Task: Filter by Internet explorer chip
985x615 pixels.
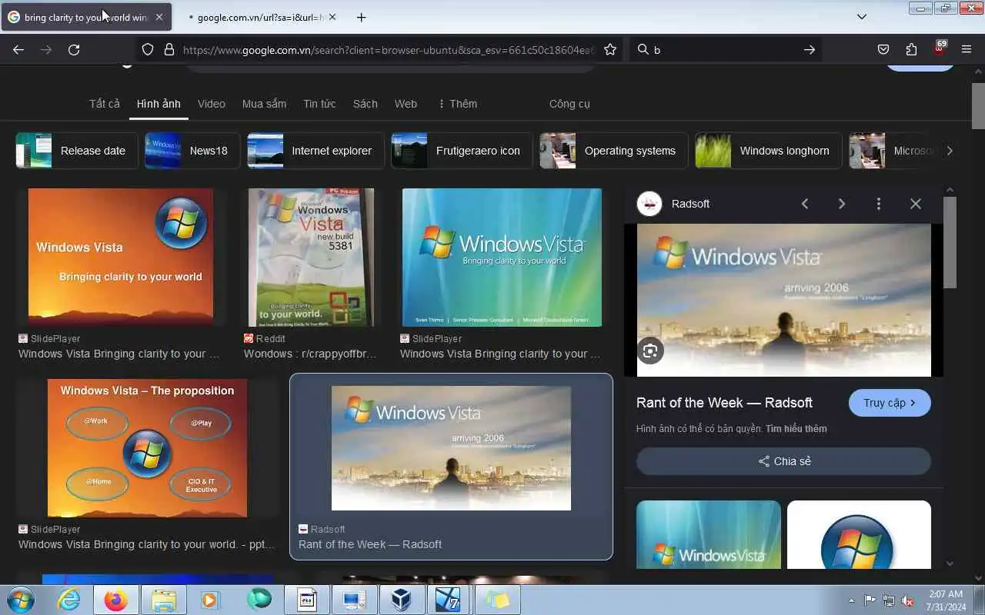Action: coord(316,151)
